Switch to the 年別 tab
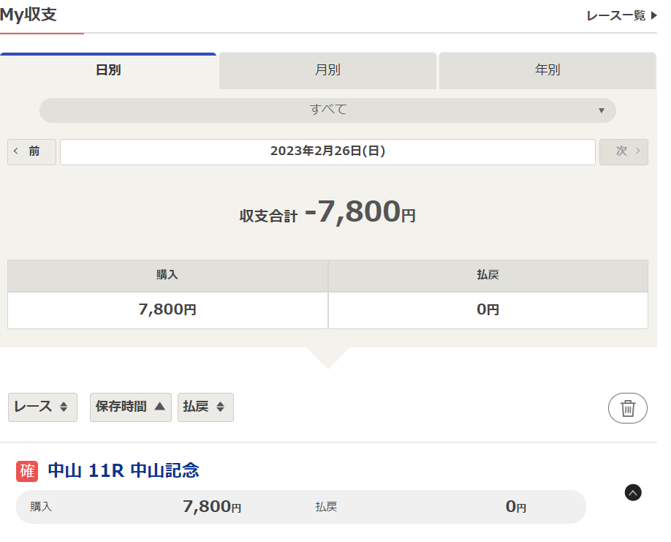The width and height of the screenshot is (671, 542). pos(547,70)
